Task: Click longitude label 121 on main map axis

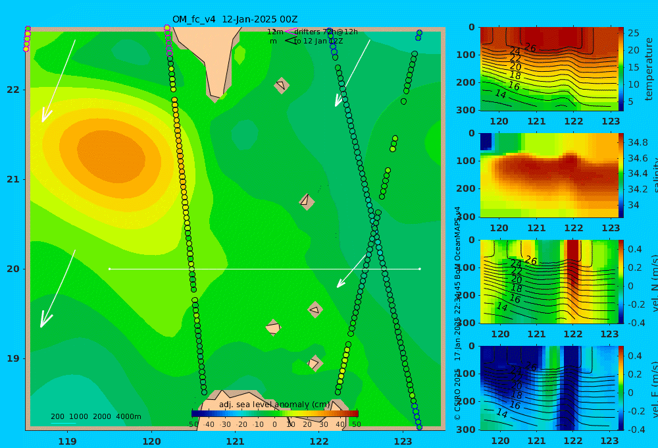Action: (236, 441)
